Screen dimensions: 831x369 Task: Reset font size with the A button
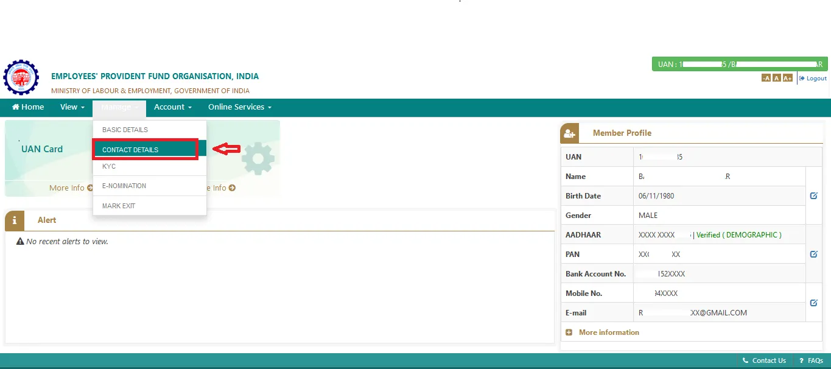(777, 78)
